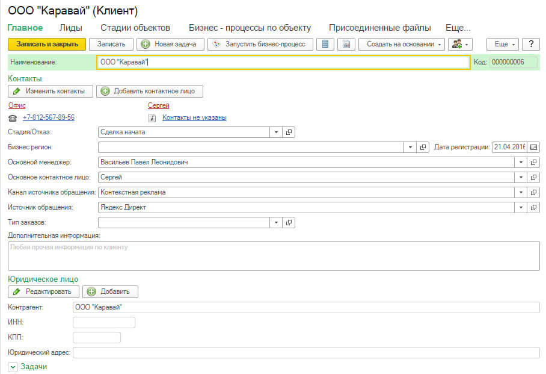Open the Создать на основании dropdown arrow

pos(440,44)
